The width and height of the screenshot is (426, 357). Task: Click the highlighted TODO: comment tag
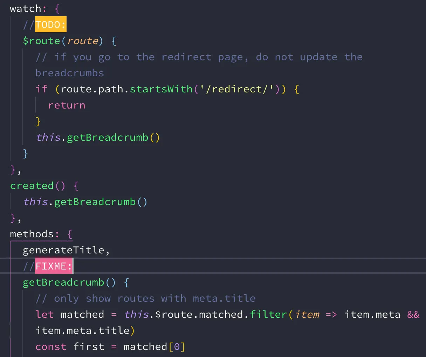pos(51,24)
